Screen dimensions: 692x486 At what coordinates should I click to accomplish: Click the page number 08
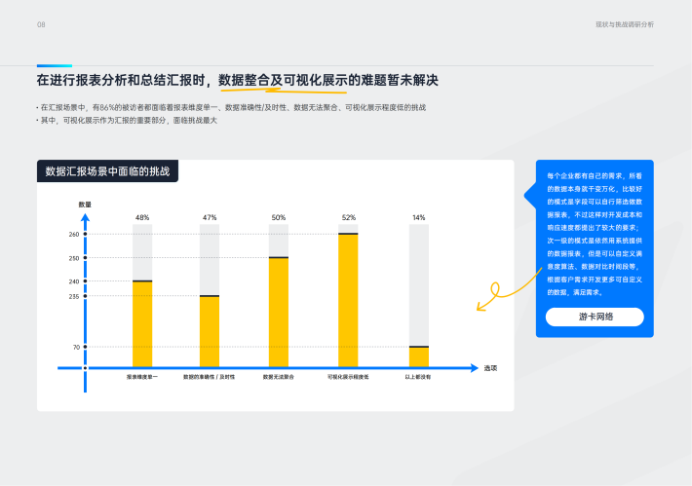click(41, 24)
